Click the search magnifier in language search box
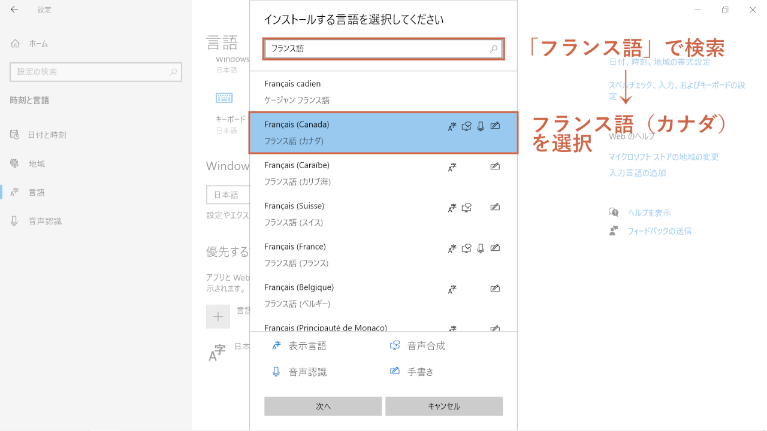This screenshot has height=431, width=767. pyautogui.click(x=494, y=49)
